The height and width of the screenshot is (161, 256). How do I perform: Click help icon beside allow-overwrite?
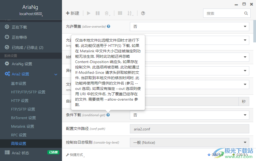coord(109,26)
